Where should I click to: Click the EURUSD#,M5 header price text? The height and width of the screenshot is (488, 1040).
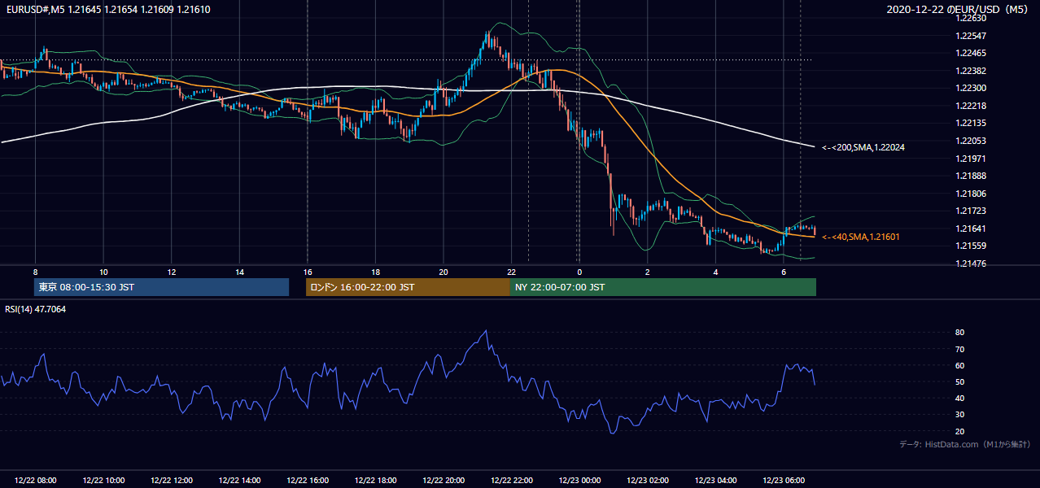(107, 9)
